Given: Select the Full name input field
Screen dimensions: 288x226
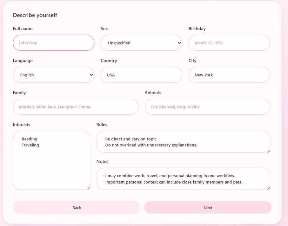Looking at the screenshot, I should pyautogui.click(x=53, y=43).
